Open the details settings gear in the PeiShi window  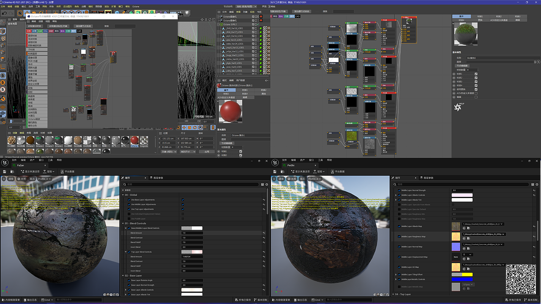(x=537, y=185)
